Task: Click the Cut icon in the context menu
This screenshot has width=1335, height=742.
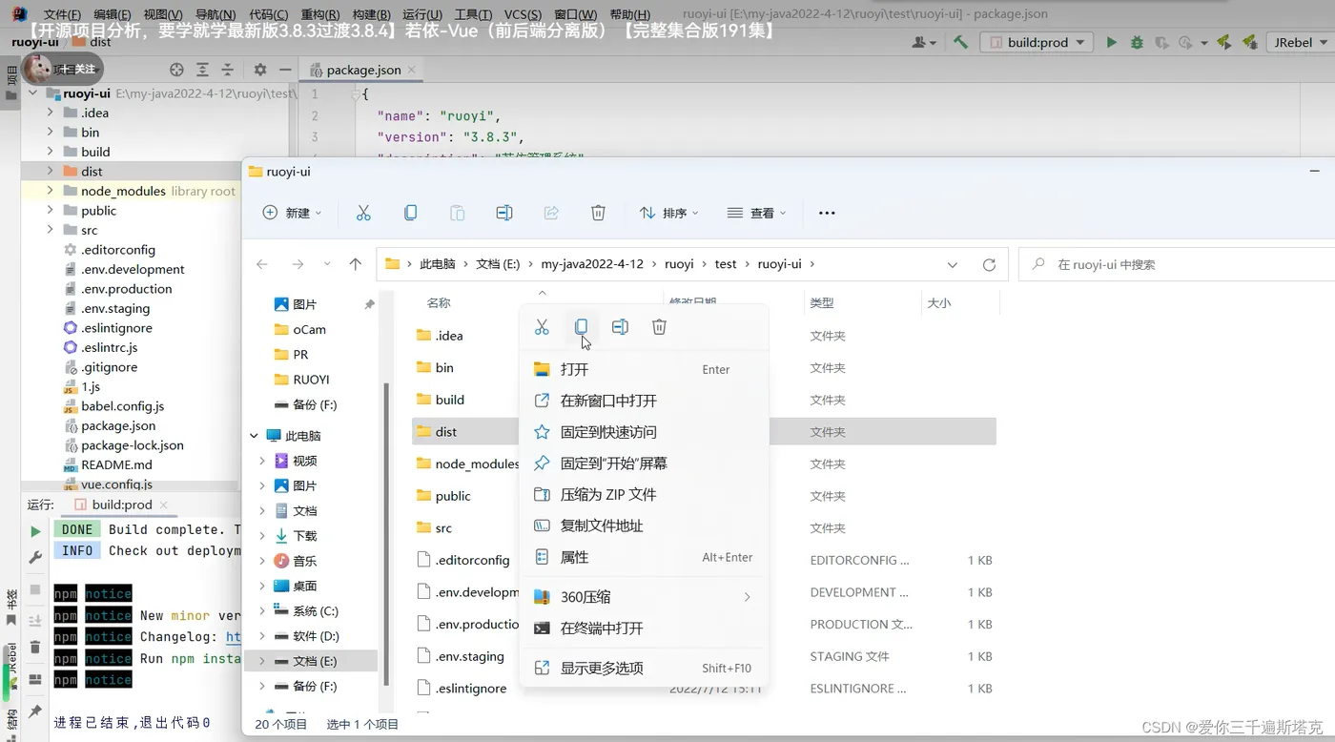Action: [542, 327]
